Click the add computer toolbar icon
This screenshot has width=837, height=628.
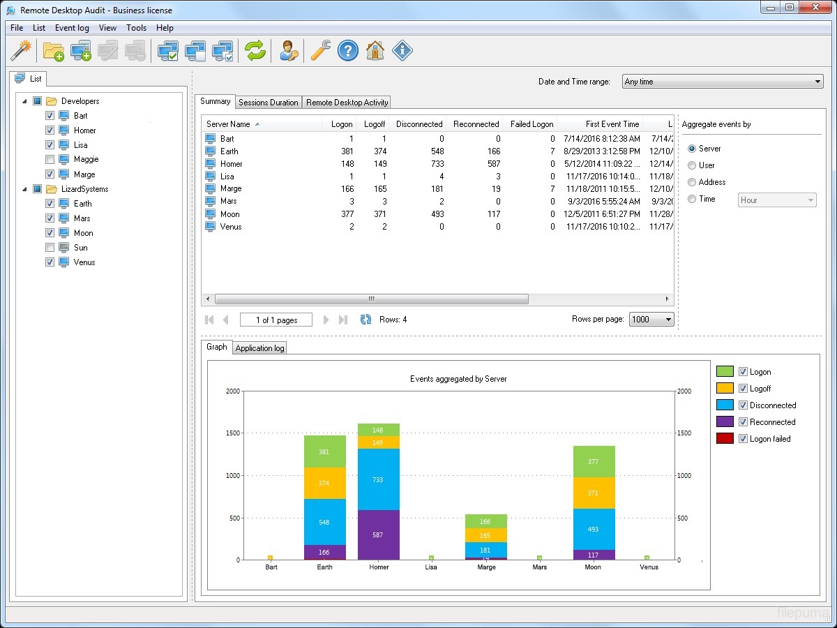(x=81, y=51)
